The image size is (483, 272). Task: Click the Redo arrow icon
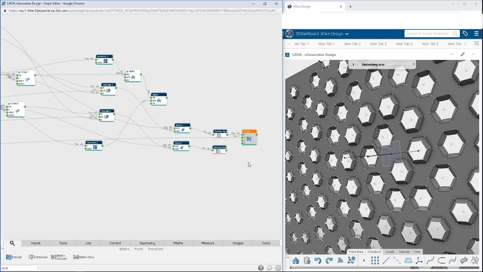(x=329, y=260)
